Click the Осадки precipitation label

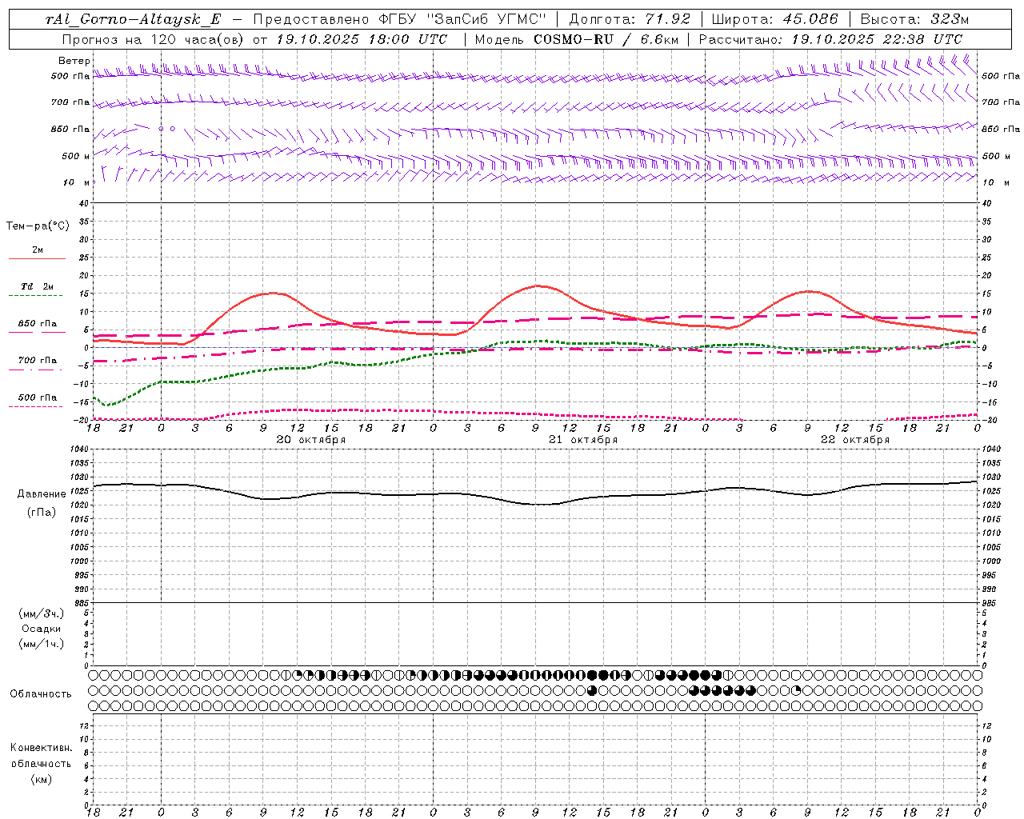click(x=41, y=629)
